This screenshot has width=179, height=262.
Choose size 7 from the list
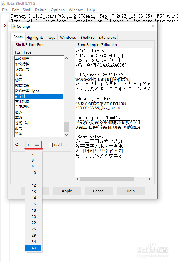[33, 154]
